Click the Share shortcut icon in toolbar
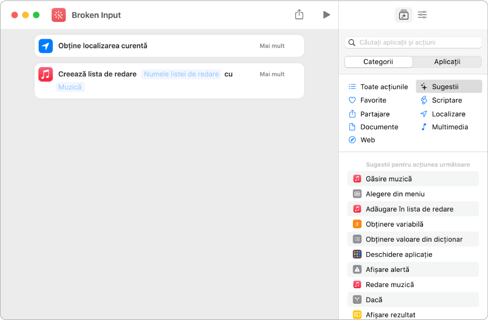 click(x=299, y=15)
